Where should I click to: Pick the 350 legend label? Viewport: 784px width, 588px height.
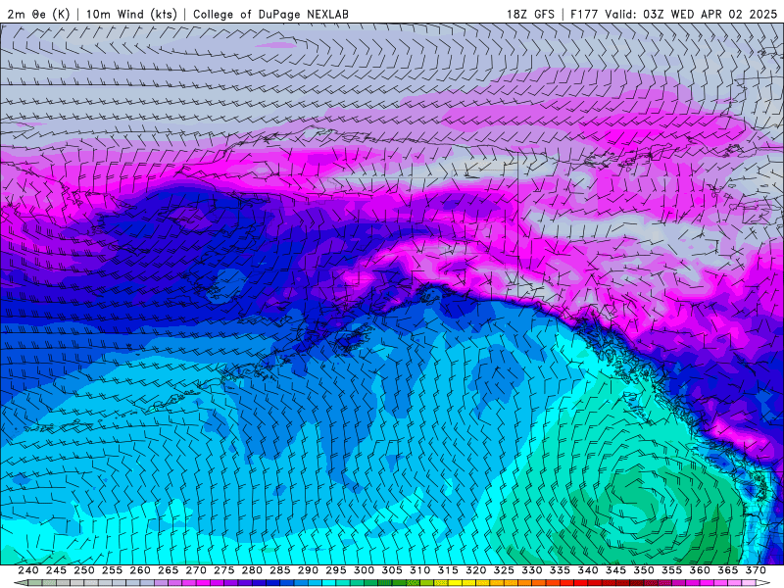coord(644,570)
